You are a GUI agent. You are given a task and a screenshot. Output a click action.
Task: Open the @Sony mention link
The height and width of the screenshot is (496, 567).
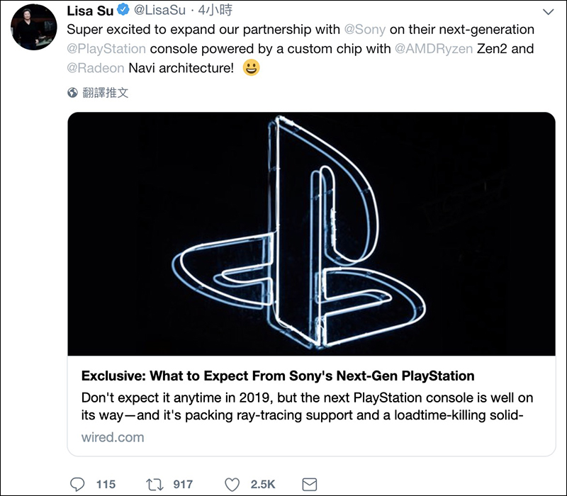pos(365,30)
